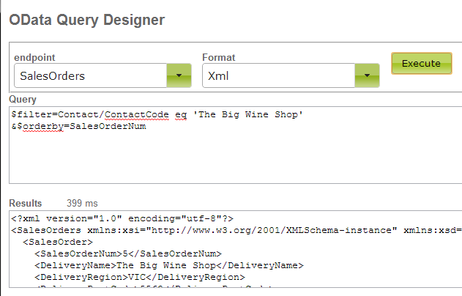462x296 pixels.
Task: Select the SalesOrders endpoint field
Action: click(91, 75)
